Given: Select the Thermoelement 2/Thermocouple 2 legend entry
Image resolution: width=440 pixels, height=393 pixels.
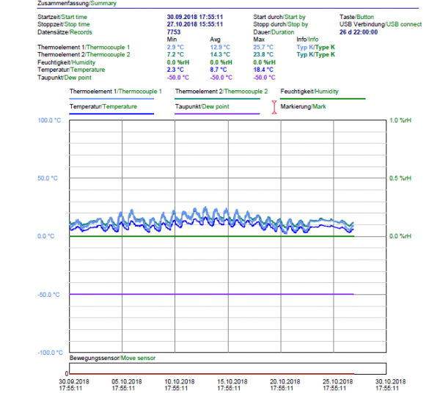Looking at the screenshot, I should click(221, 92).
